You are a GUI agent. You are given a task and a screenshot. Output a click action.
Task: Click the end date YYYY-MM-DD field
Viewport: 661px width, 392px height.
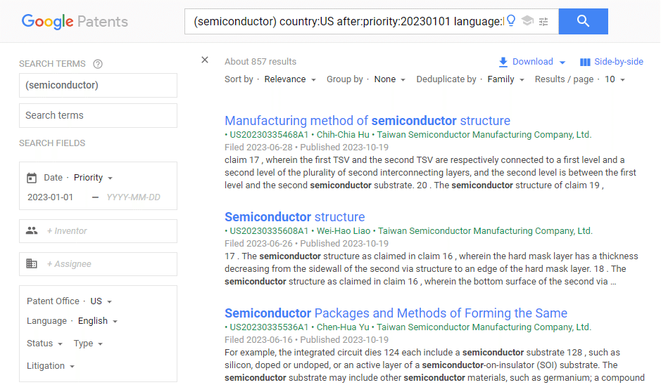[133, 197]
